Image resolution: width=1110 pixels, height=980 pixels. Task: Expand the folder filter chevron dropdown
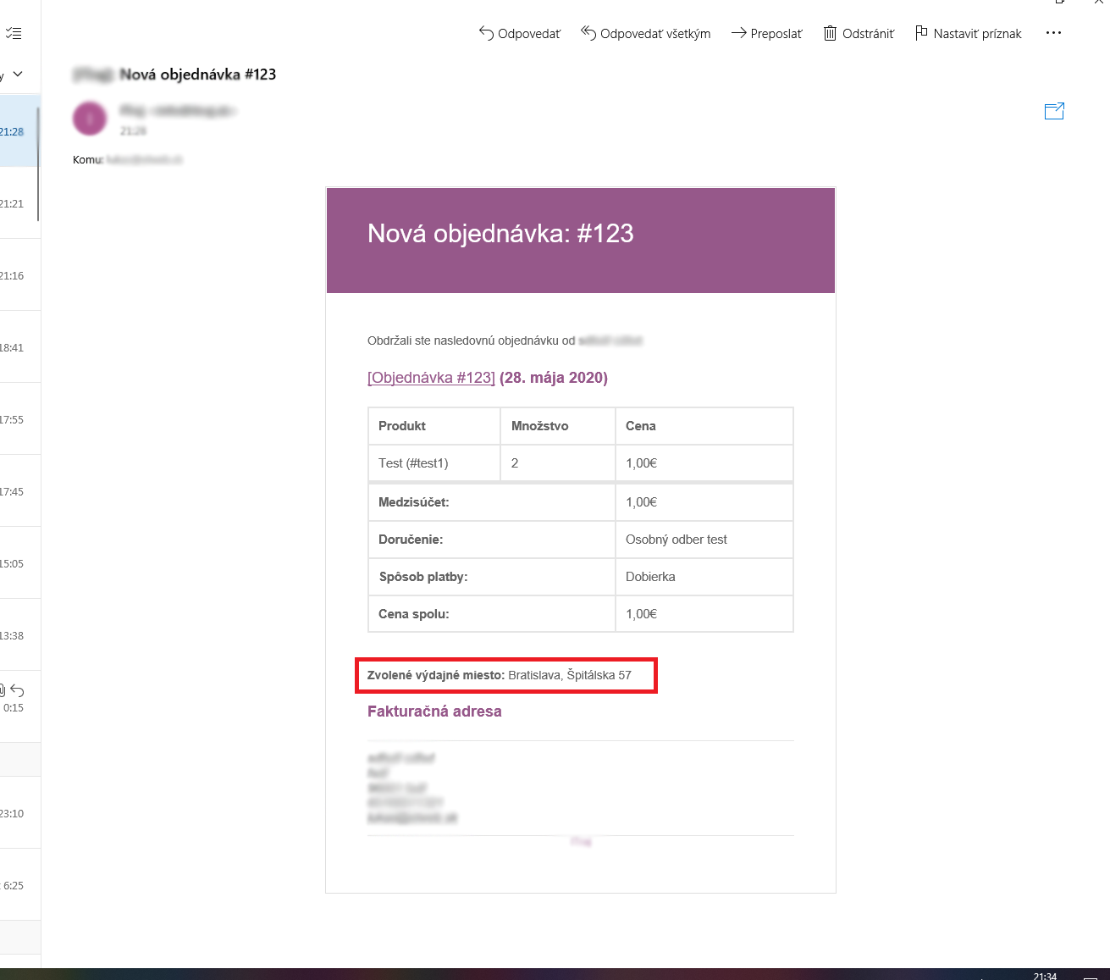coord(18,75)
